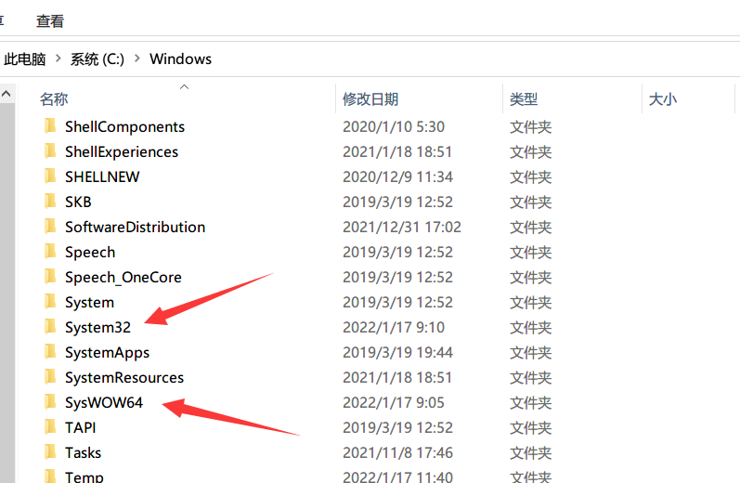Select the SystemApps folder name

[107, 353]
